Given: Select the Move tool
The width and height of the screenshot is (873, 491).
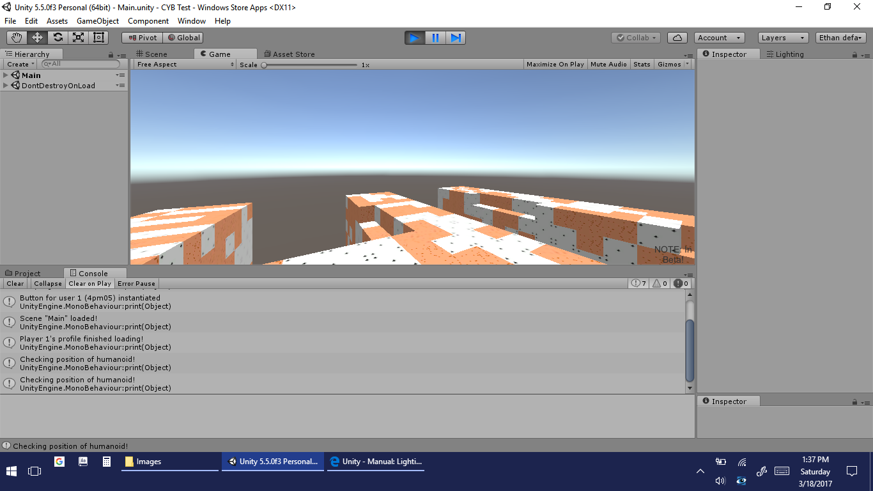Looking at the screenshot, I should point(37,38).
